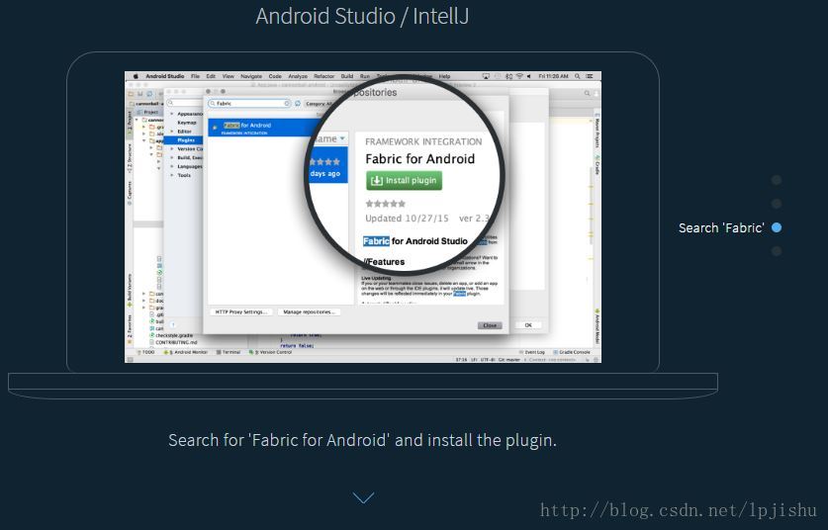This screenshot has width=828, height=530.
Task: Clear the Fabric search field with X icon
Action: pyautogui.click(x=287, y=104)
